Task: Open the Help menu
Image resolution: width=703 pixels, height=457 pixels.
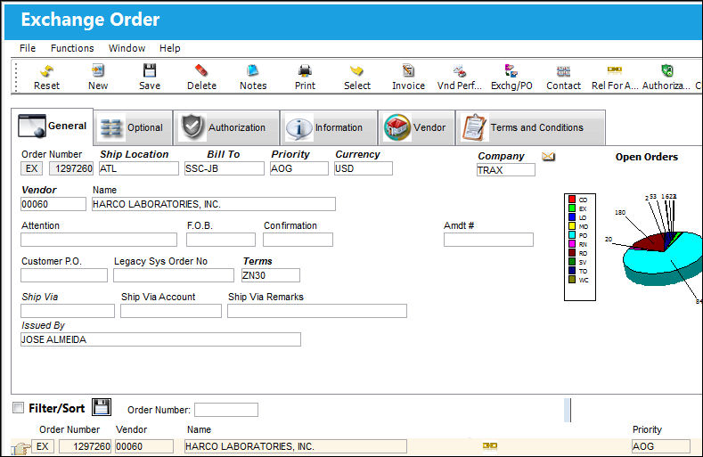Action: tap(170, 48)
